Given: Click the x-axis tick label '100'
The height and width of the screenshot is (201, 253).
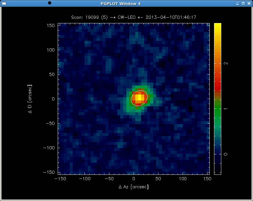Looking at the screenshot, I should click(183, 179).
